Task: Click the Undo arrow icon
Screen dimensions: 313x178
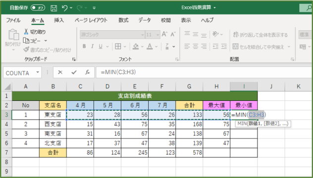Action: [x=65, y=8]
